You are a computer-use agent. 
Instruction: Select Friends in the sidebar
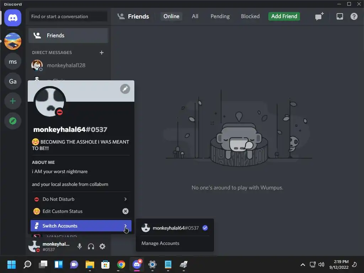click(x=68, y=36)
